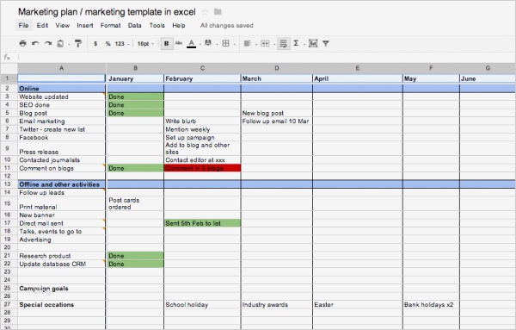The width and height of the screenshot is (516, 330).
Task: Click the sigma functions icon
Action: tap(296, 43)
